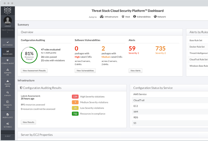The height and width of the screenshot is (141, 208).
Task: Open Audit Logs in sidebar
Action: point(8,115)
